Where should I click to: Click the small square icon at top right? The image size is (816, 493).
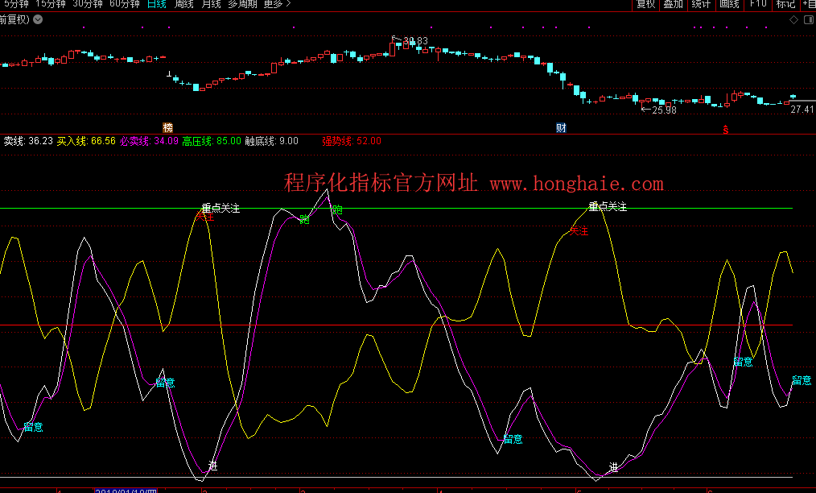point(807,19)
